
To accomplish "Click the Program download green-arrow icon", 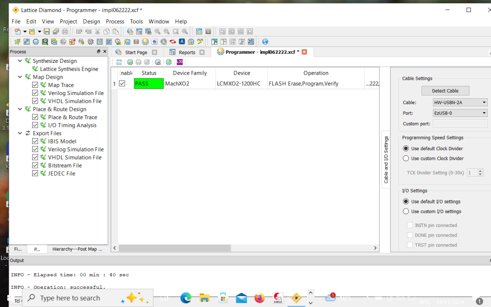I will coord(169,62).
